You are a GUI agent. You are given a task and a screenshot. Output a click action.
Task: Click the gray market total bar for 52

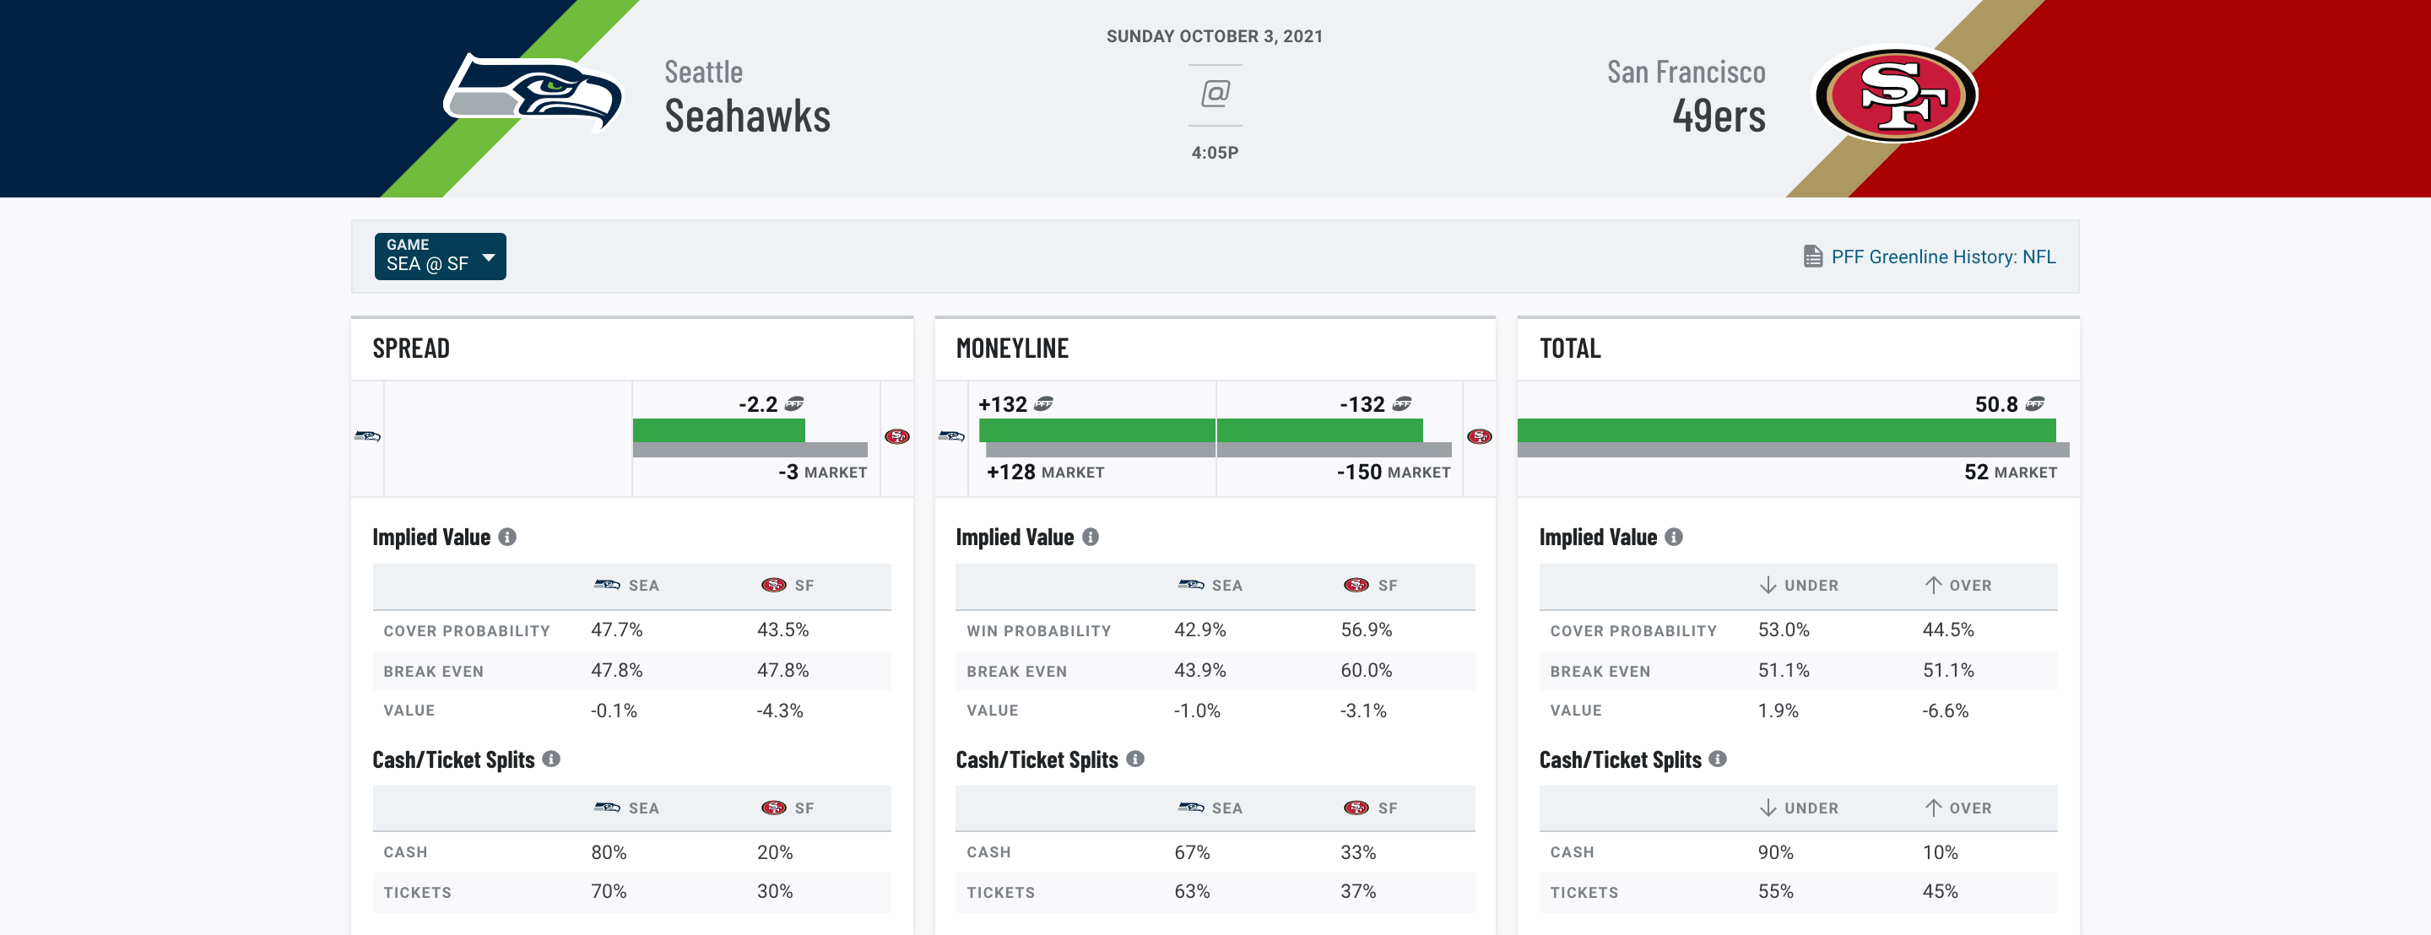tap(1793, 450)
